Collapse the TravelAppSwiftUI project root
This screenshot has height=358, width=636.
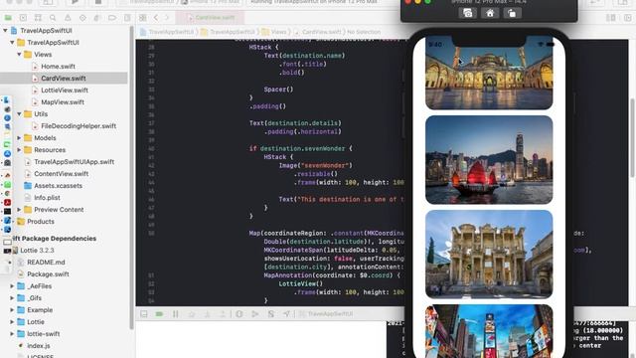[5, 31]
